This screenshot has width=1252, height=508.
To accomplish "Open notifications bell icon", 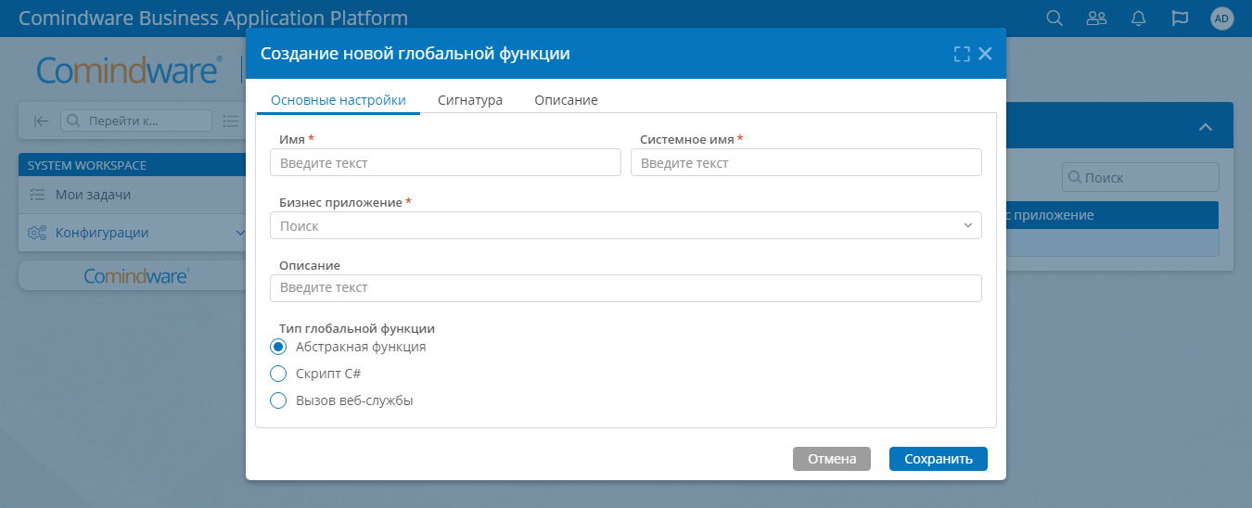I will [1139, 19].
